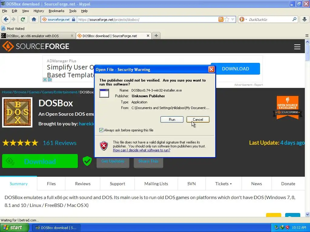Go to the browser Home icon
Viewport: 310px width, 232px height.
point(34,19)
